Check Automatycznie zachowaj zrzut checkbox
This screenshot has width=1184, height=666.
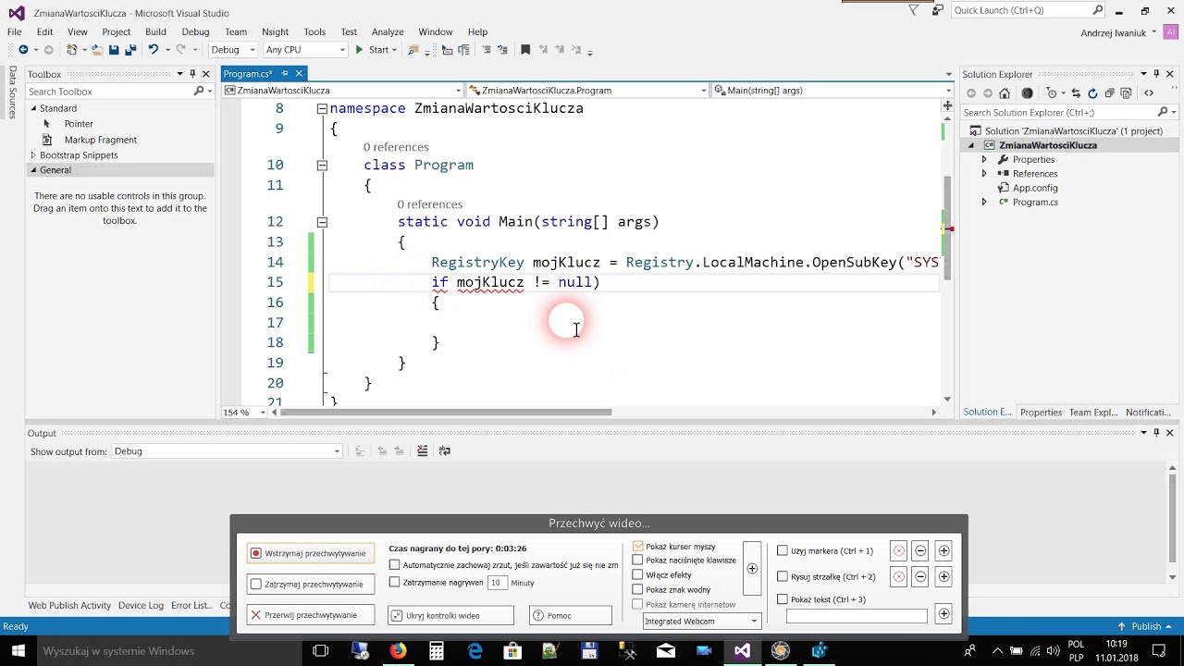pyautogui.click(x=395, y=564)
